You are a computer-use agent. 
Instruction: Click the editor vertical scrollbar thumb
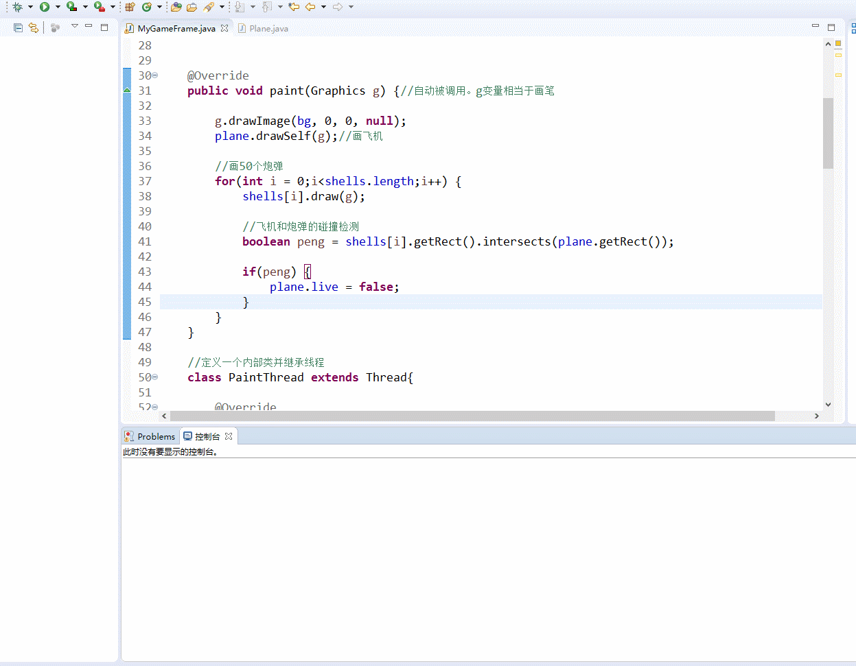(828, 133)
